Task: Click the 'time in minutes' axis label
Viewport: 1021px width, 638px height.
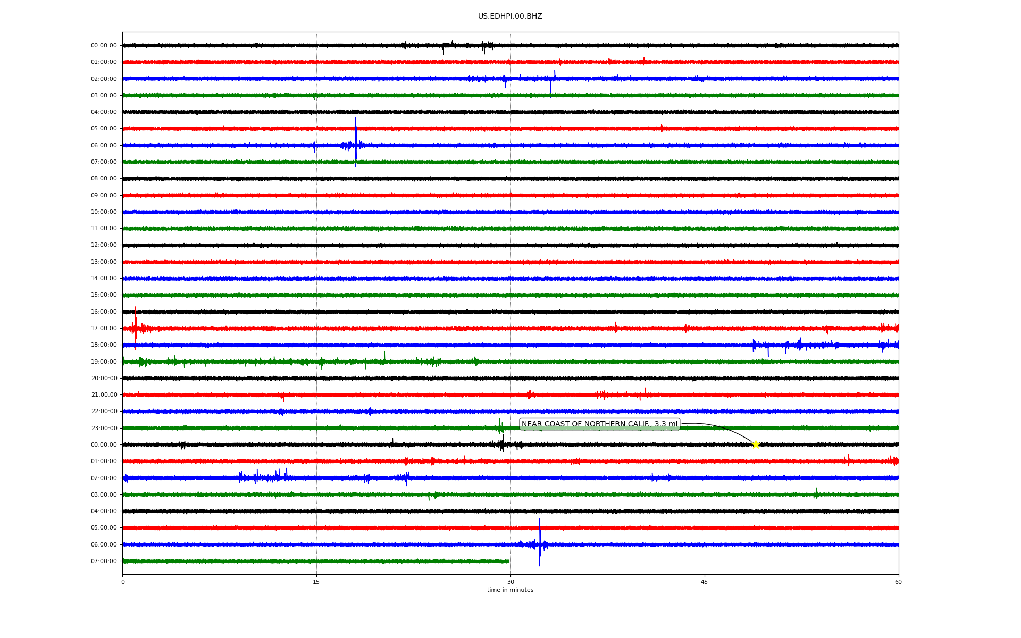Action: point(510,590)
